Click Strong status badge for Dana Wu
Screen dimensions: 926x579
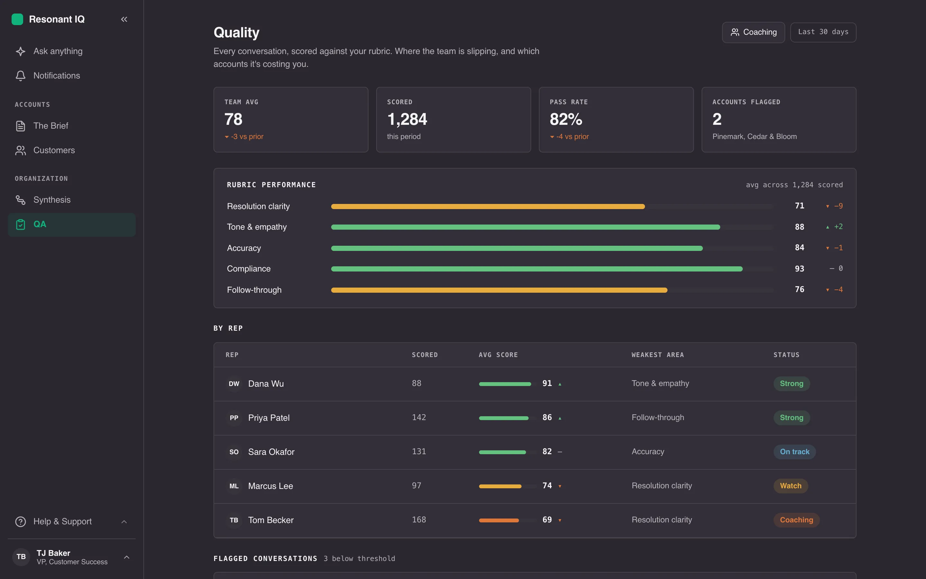(x=791, y=384)
